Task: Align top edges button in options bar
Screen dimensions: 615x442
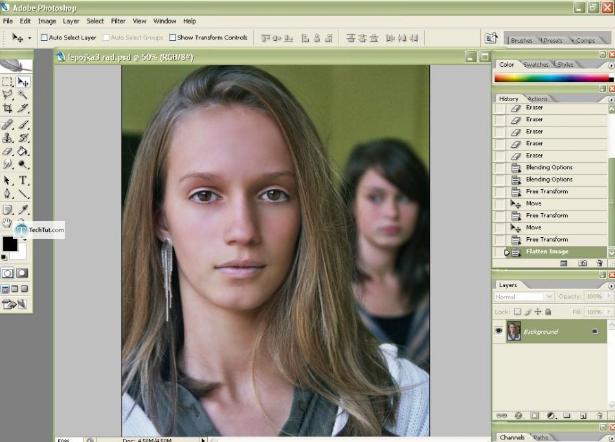Action: [x=265, y=38]
